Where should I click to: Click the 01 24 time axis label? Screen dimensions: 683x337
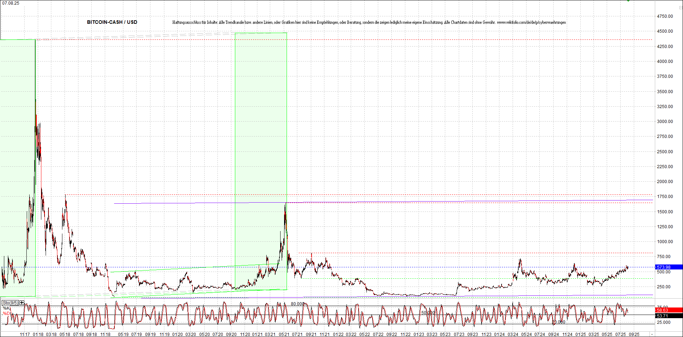499,335
